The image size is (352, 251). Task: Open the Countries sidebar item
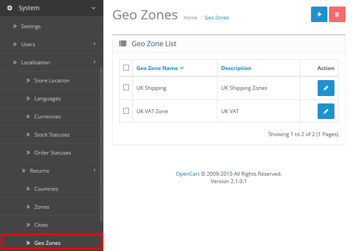click(x=46, y=189)
